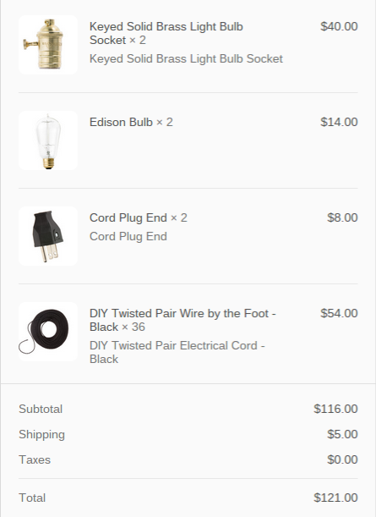This screenshot has height=517, width=376.
Task: Select the Cord Plug End × 2 title
Action: (139, 217)
